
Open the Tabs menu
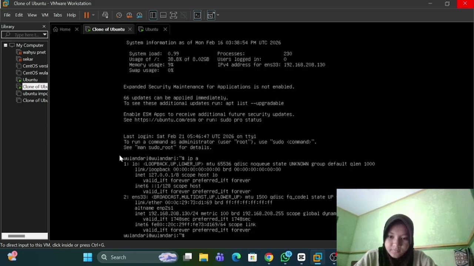click(57, 15)
